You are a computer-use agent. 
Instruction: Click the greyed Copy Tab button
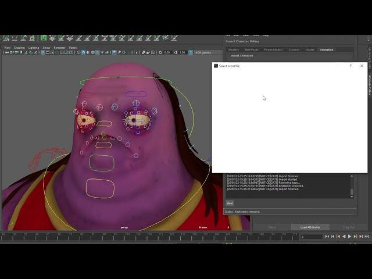[x=348, y=227]
